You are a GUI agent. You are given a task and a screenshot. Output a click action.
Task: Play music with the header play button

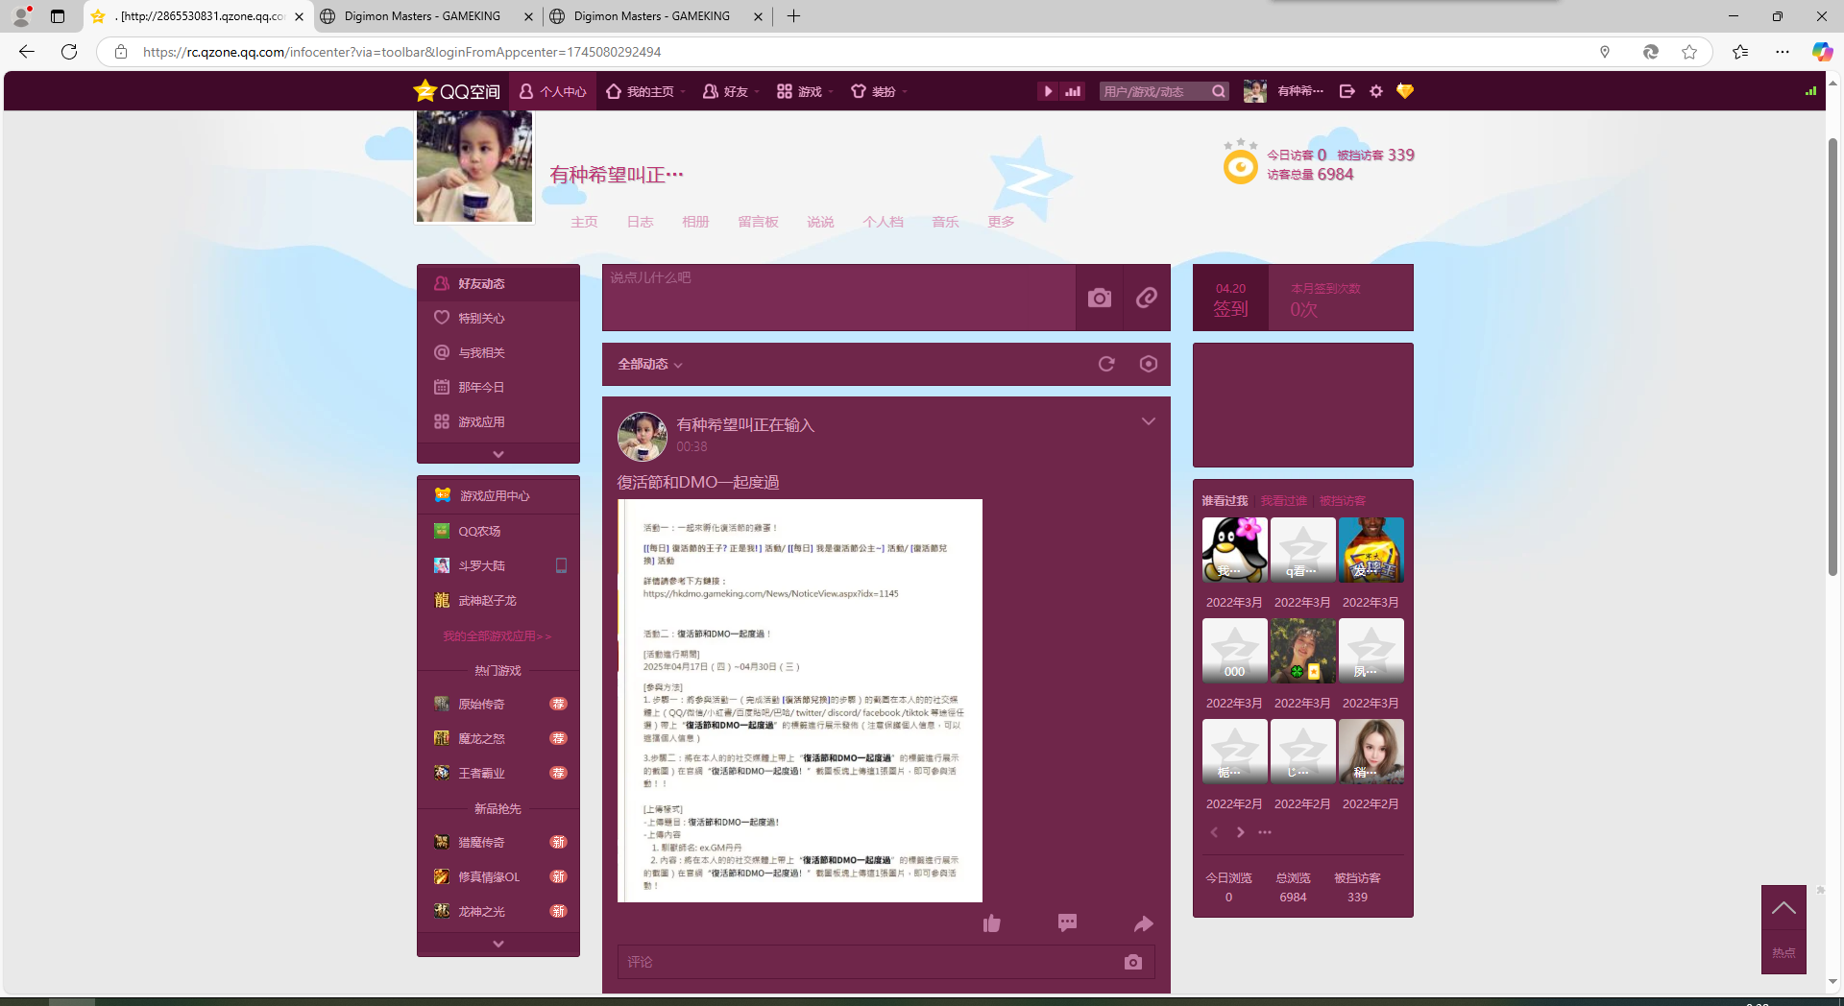[1048, 91]
